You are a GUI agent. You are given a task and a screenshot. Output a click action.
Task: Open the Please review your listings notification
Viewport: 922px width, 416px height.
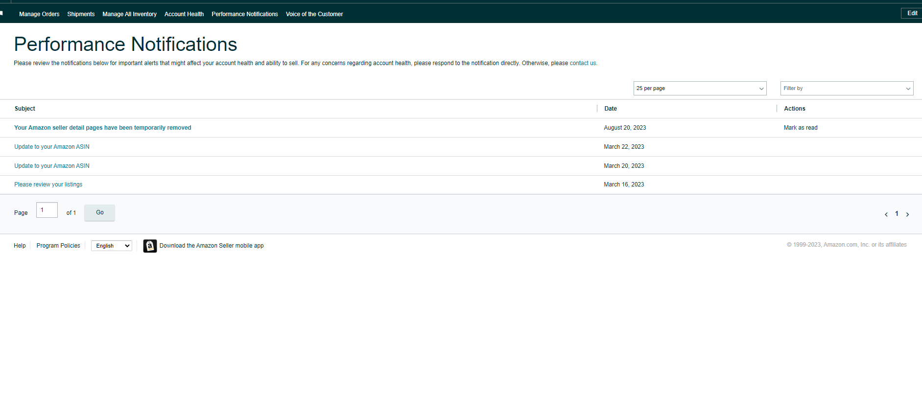[48, 185]
